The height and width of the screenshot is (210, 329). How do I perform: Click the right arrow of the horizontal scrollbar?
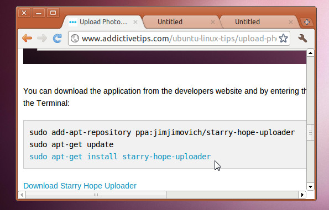[x=302, y=195]
